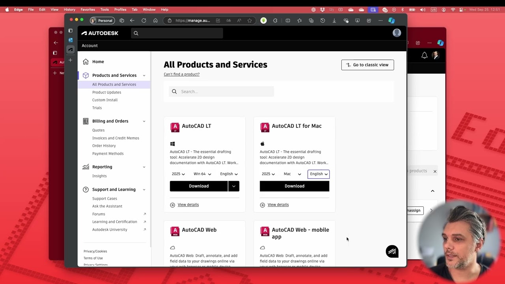Open Edge Settings and more ellipsis
Screen dimensions: 505x284
(380, 21)
